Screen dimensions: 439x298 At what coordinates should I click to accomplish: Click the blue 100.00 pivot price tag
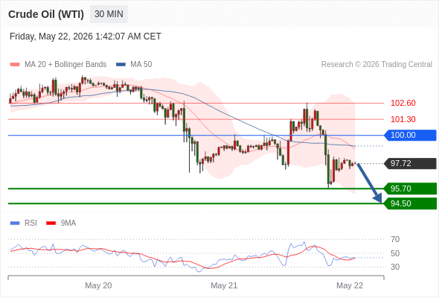[x=410, y=135]
